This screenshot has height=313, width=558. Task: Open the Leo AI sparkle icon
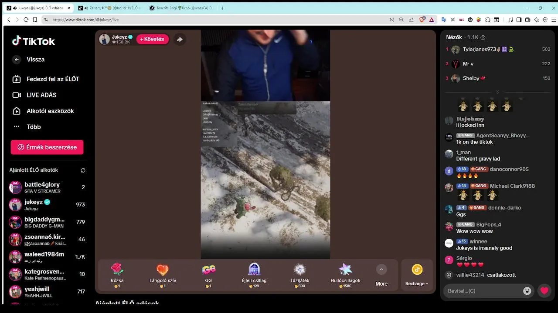pyautogui.click(x=537, y=20)
